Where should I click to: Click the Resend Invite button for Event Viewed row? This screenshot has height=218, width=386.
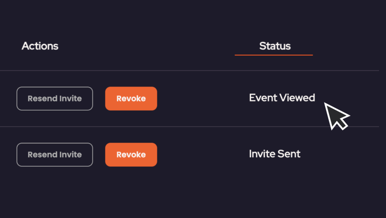click(55, 98)
